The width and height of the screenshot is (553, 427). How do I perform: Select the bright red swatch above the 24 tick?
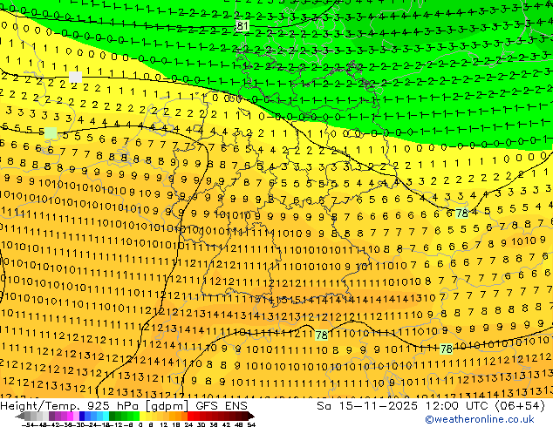click(190, 416)
